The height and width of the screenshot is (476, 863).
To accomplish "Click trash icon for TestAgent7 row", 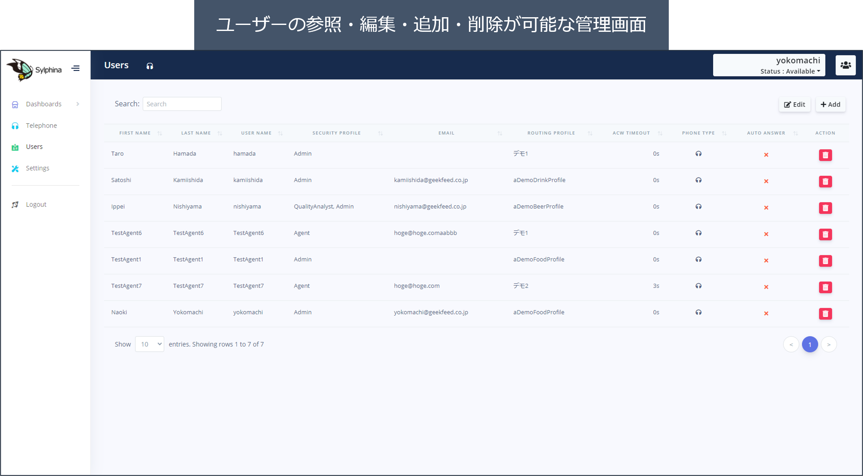I will (x=825, y=287).
